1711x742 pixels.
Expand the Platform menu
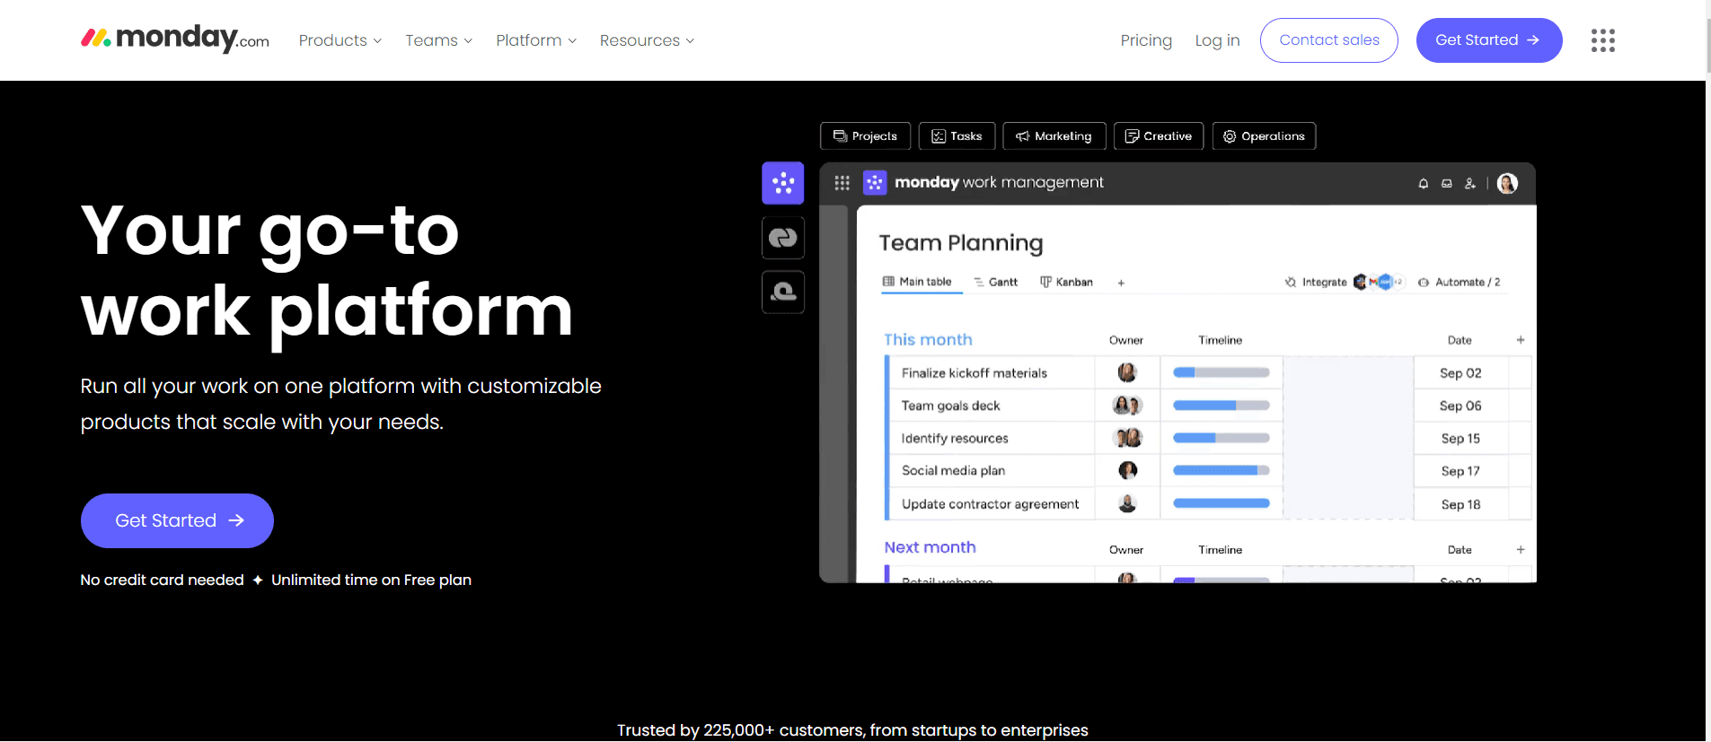point(536,40)
